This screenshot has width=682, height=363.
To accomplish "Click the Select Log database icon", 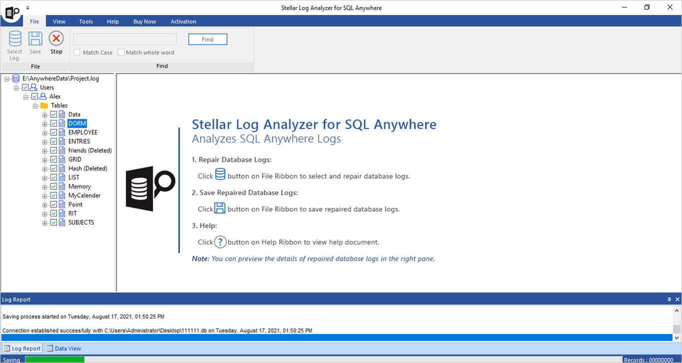I will (15, 38).
